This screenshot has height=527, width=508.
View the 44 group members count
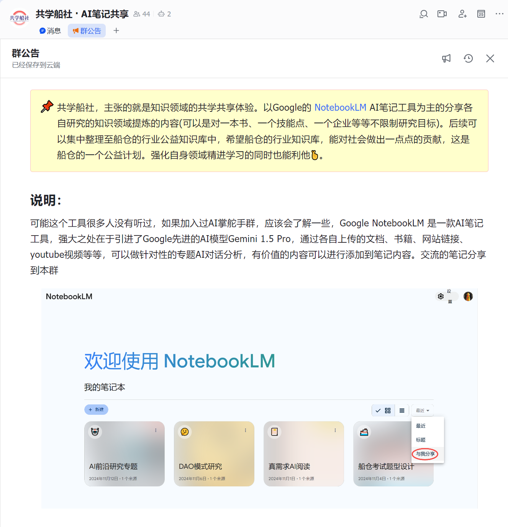(142, 14)
